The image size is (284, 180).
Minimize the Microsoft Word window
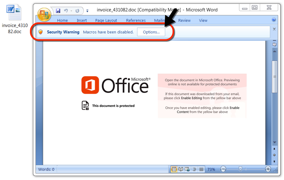click(245, 8)
